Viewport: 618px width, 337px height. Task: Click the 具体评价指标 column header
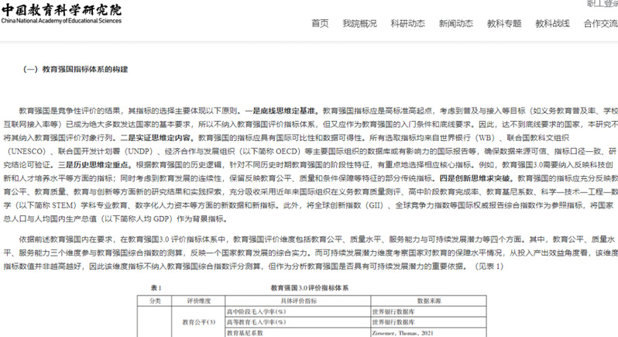click(298, 301)
